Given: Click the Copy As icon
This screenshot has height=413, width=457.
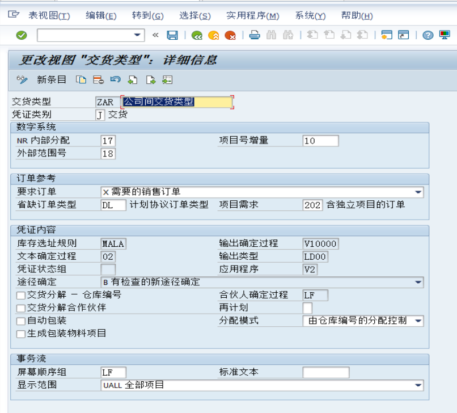Looking at the screenshot, I should 81,79.
